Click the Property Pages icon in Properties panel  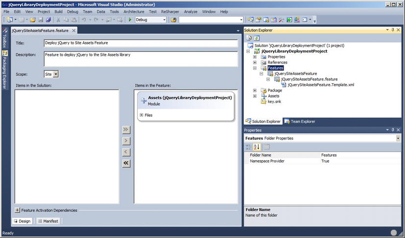267,147
